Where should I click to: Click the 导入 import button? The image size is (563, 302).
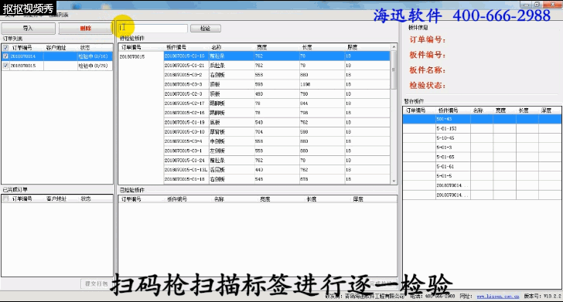tap(29, 29)
